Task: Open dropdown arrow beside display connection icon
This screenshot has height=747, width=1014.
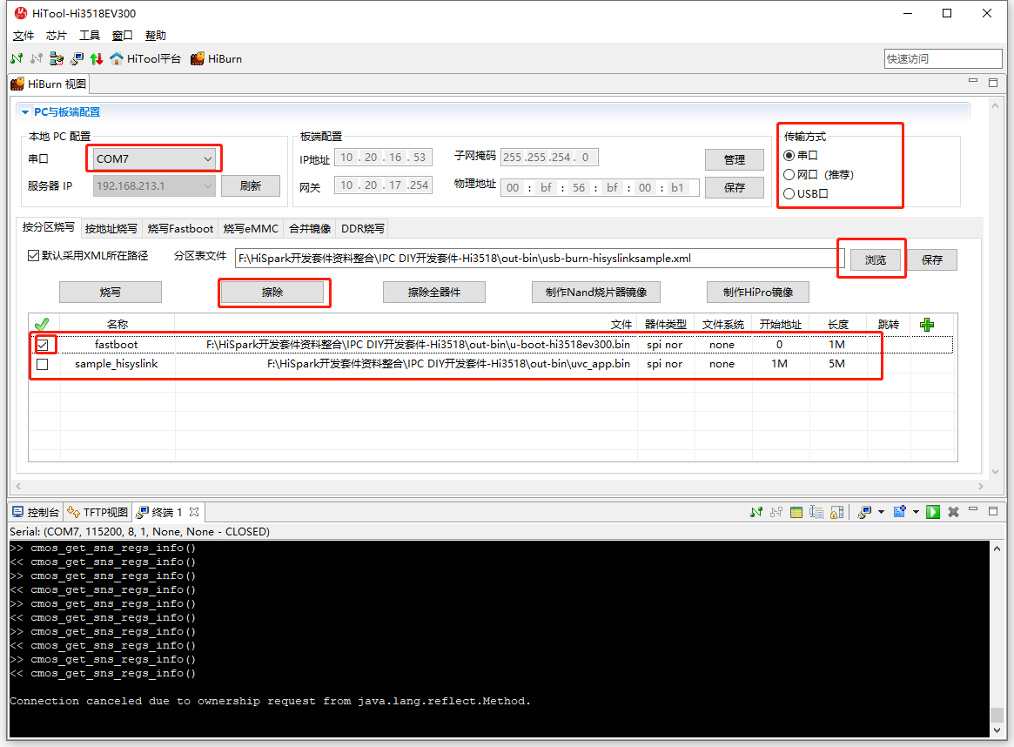Action: (881, 512)
